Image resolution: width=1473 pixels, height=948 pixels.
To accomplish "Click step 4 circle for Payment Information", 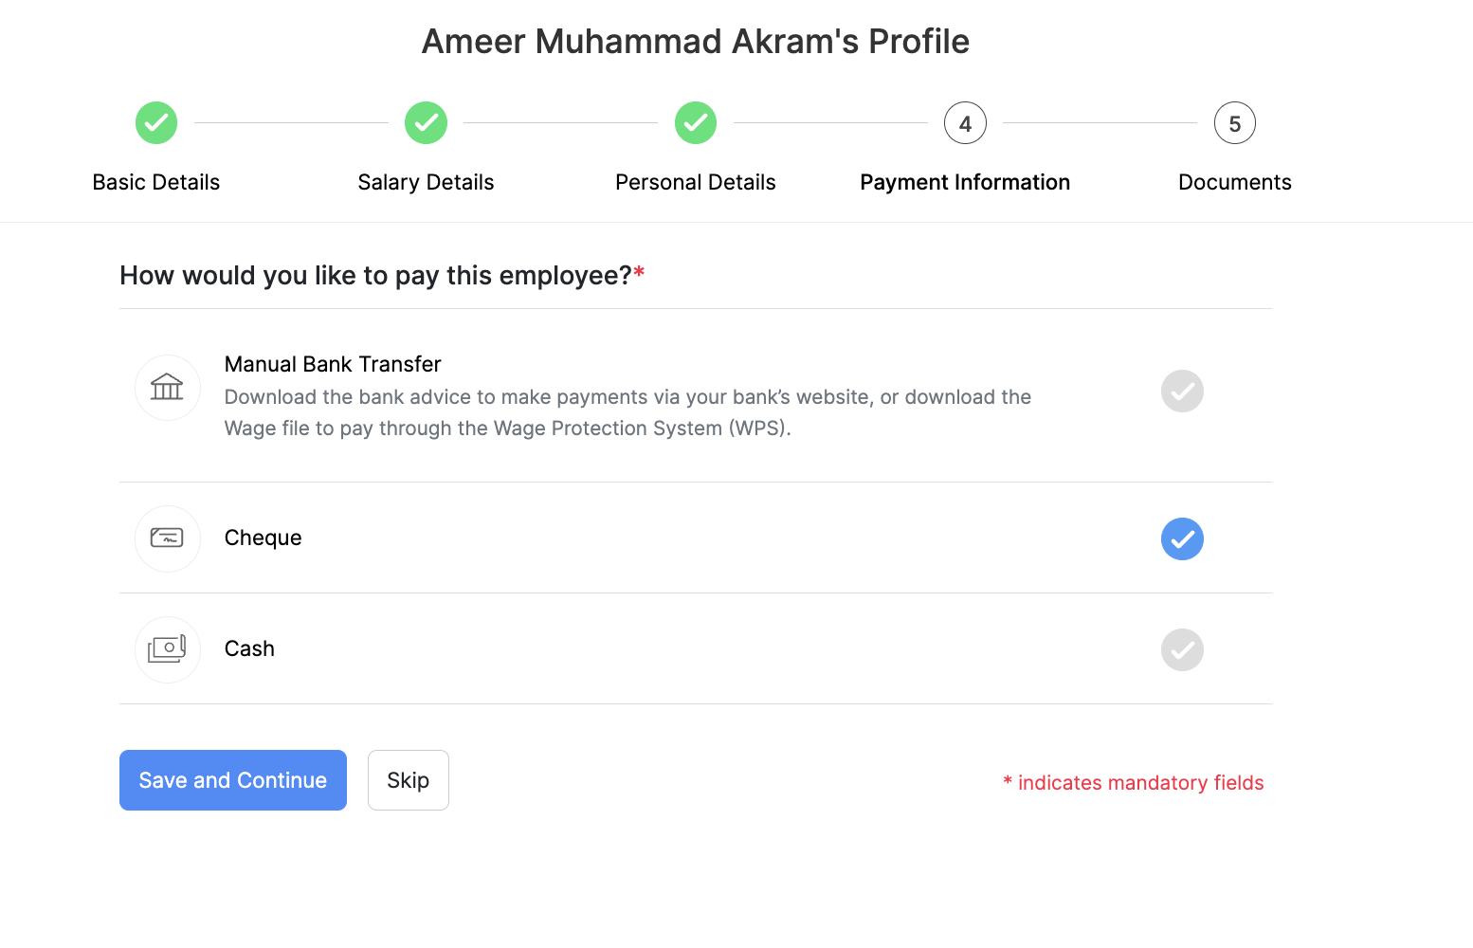I will point(965,123).
